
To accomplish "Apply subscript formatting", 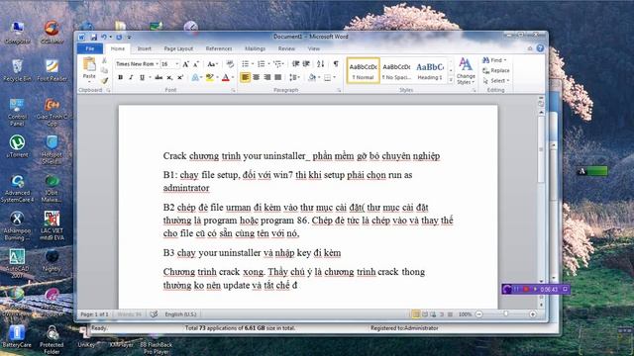I will pos(169,77).
